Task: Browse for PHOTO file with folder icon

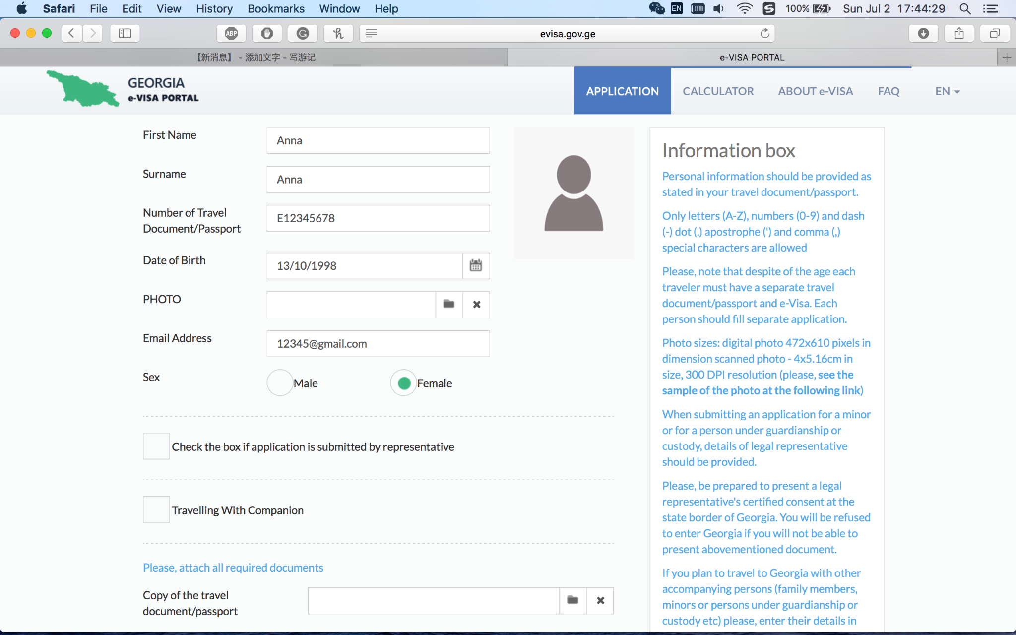Action: (449, 304)
